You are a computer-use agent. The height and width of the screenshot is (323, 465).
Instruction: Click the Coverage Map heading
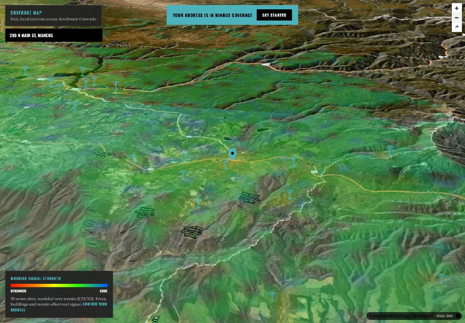click(26, 12)
